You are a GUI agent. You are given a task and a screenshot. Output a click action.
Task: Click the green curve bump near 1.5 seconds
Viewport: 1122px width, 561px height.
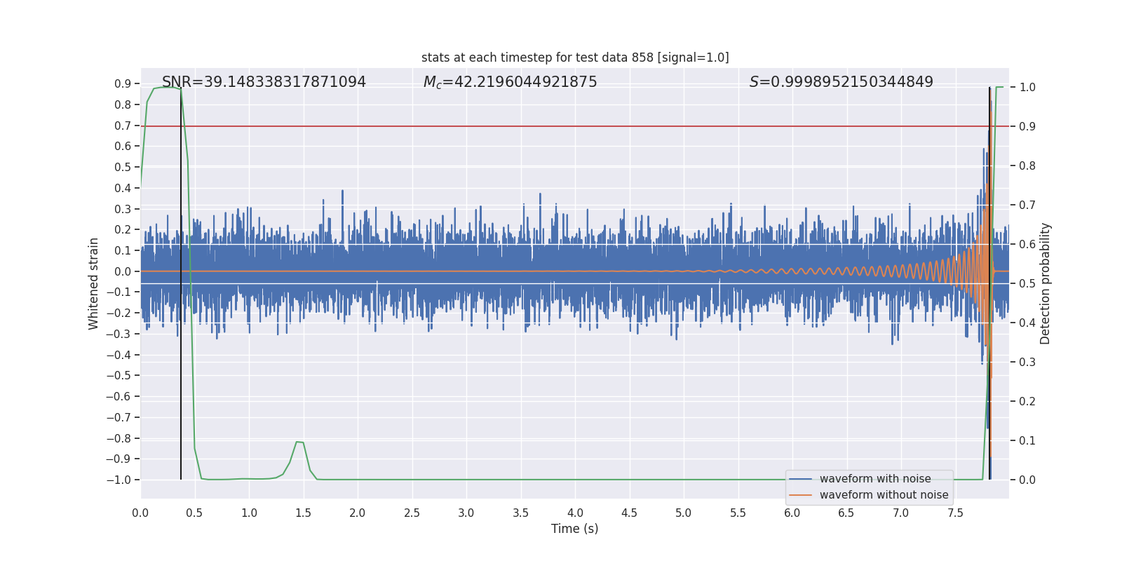point(299,442)
